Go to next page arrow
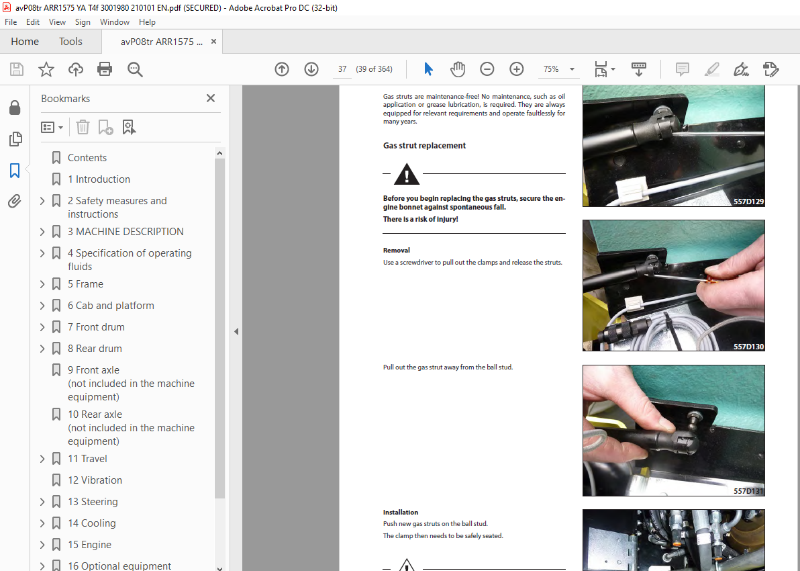The width and height of the screenshot is (800, 571). [311, 69]
